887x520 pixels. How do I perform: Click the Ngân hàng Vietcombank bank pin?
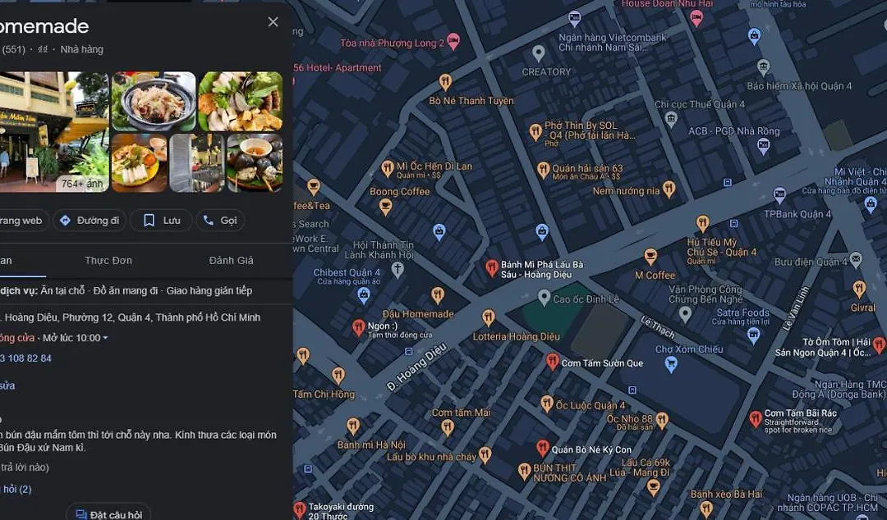tap(575, 18)
